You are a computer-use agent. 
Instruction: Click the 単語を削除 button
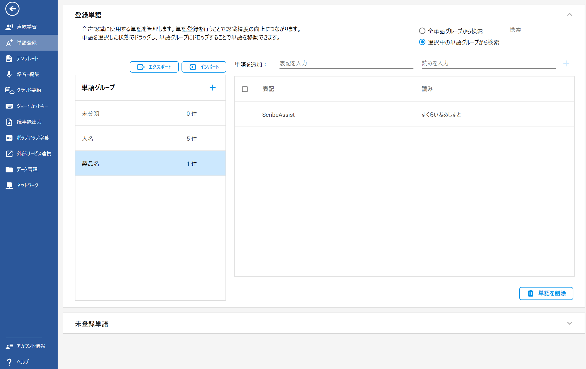(x=546, y=293)
